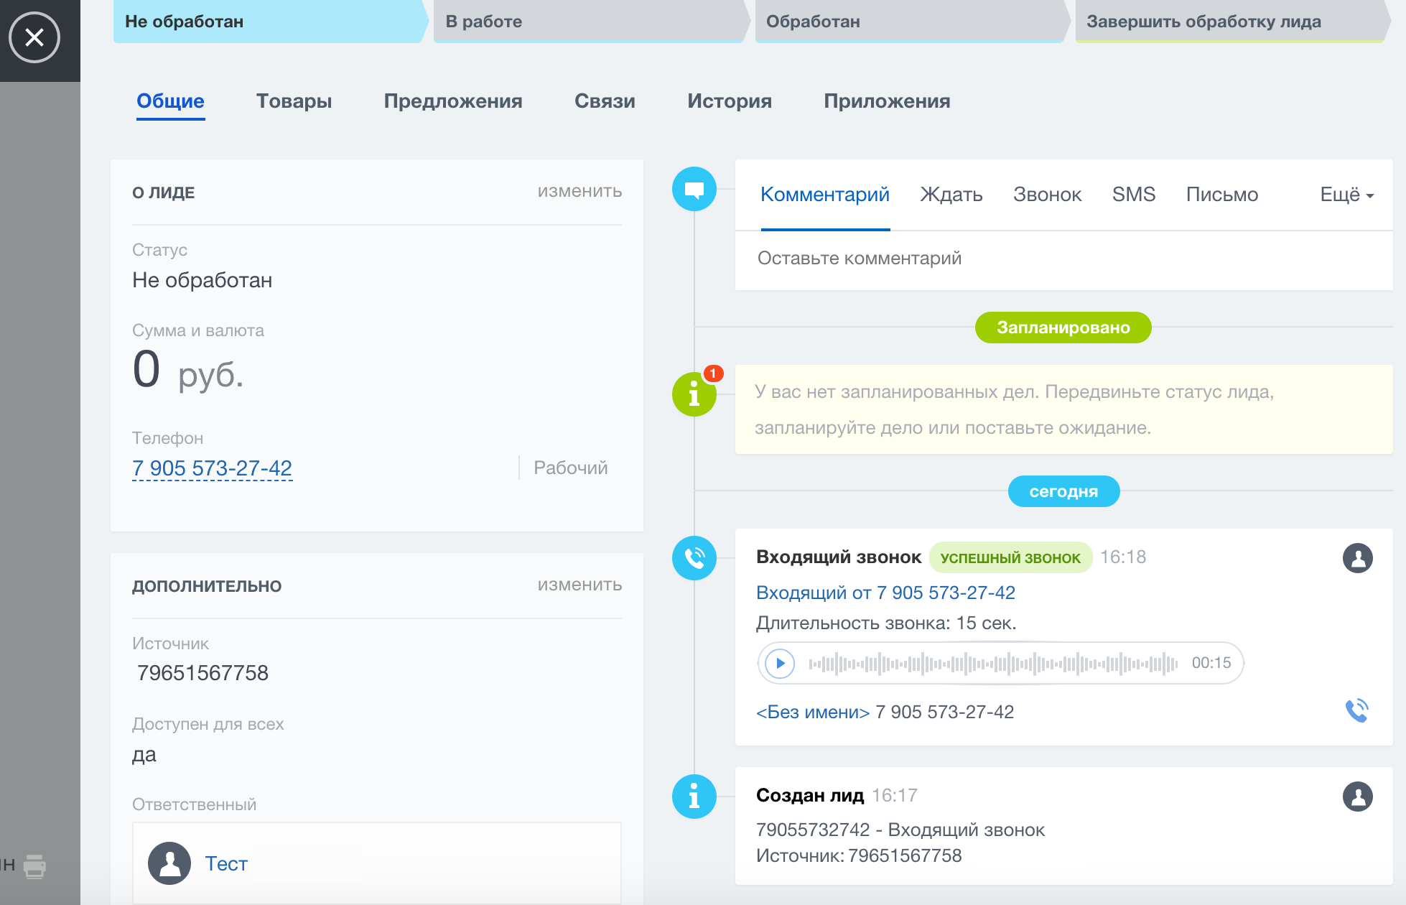Click the blue comment bubble timeline icon

(694, 190)
